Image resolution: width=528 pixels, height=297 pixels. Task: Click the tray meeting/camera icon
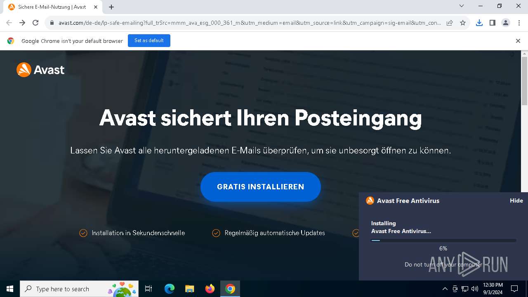[x=455, y=289]
